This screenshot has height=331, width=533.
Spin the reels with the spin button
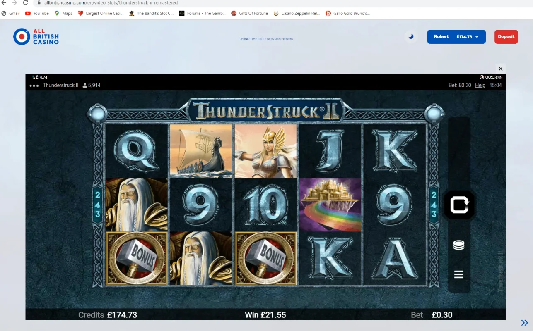[459, 205]
